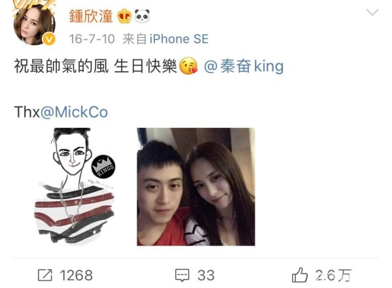The height and width of the screenshot is (288, 392).
Task: Open the cartoon sketch drawing image
Action: coord(74,187)
